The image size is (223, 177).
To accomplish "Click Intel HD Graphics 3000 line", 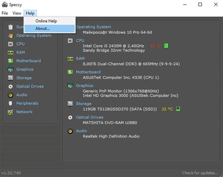I will [x=130, y=95].
